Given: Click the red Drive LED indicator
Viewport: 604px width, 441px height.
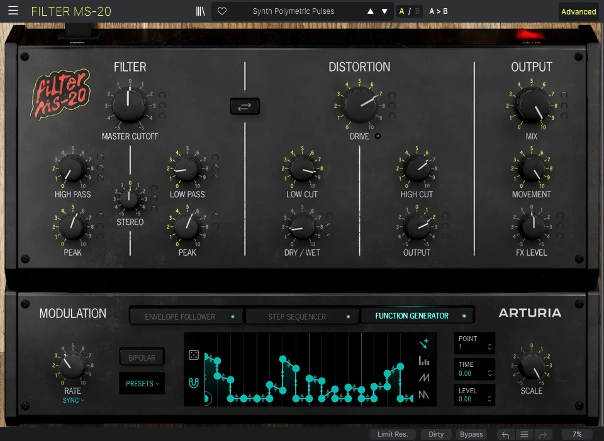Looking at the screenshot, I should click(x=378, y=136).
